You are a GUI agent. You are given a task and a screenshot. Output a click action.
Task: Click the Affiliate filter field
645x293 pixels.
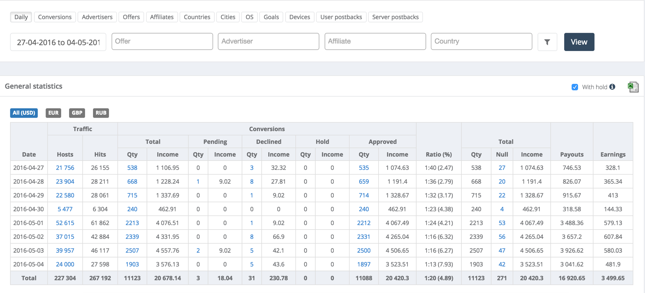click(375, 41)
